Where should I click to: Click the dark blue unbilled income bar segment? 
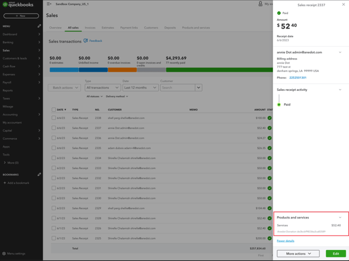tap(93, 70)
